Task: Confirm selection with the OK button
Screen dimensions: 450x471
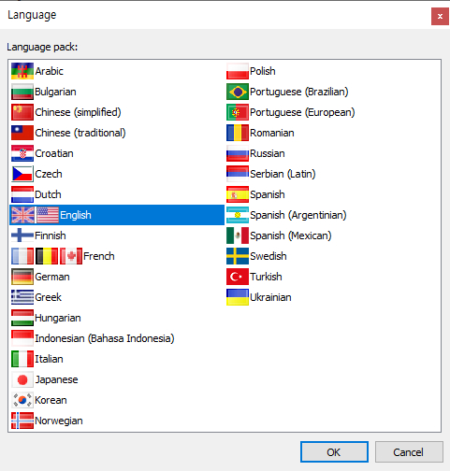Action: [334, 451]
